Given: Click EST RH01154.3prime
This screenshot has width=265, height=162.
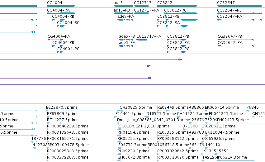Looking at the screenshot, I should [x=133, y=132].
